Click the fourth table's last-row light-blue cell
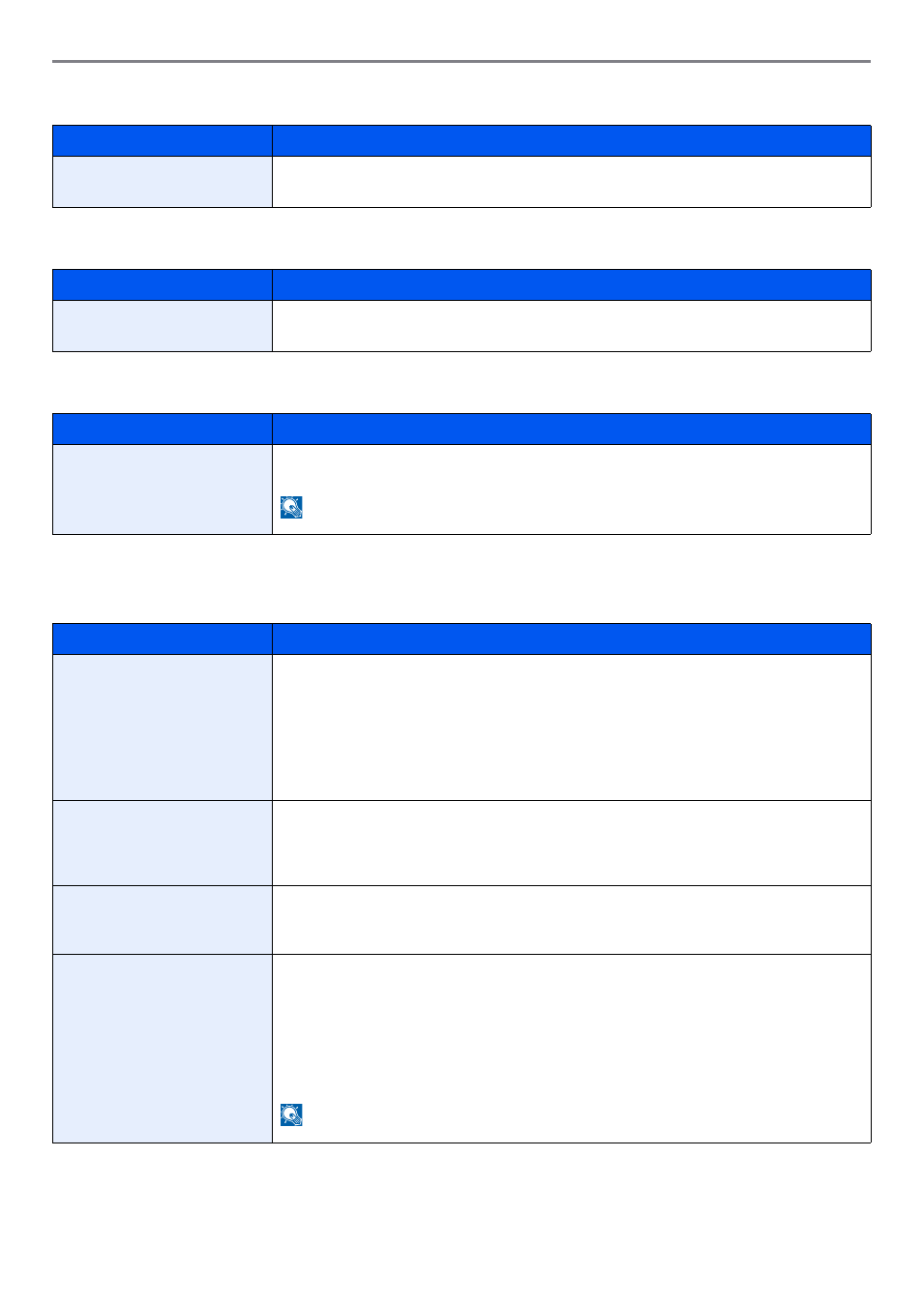923x1306 pixels. point(163,1049)
